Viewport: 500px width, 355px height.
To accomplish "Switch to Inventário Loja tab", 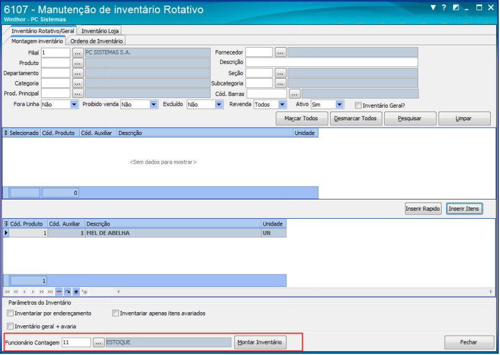I will pos(100,31).
